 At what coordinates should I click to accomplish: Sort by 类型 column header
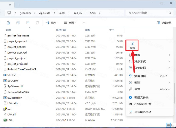pos(88,30)
